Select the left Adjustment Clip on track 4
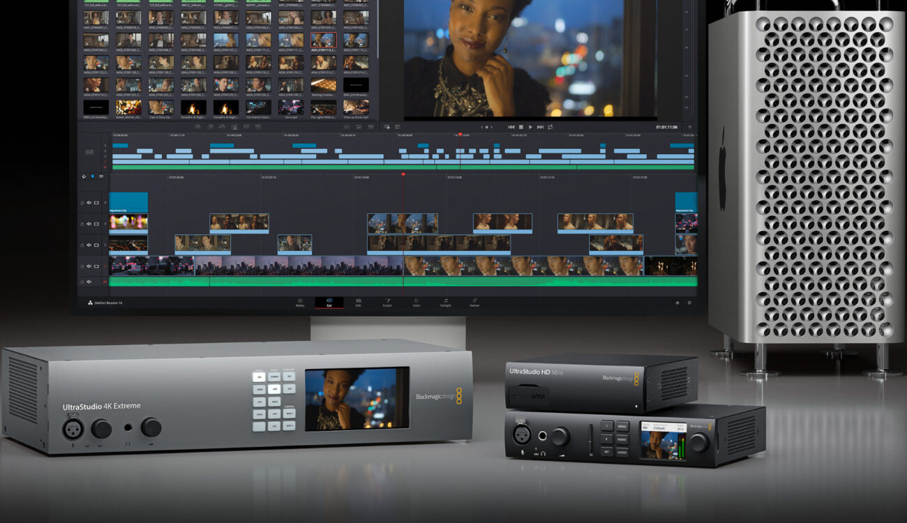This screenshot has width=907, height=523. coord(128,202)
